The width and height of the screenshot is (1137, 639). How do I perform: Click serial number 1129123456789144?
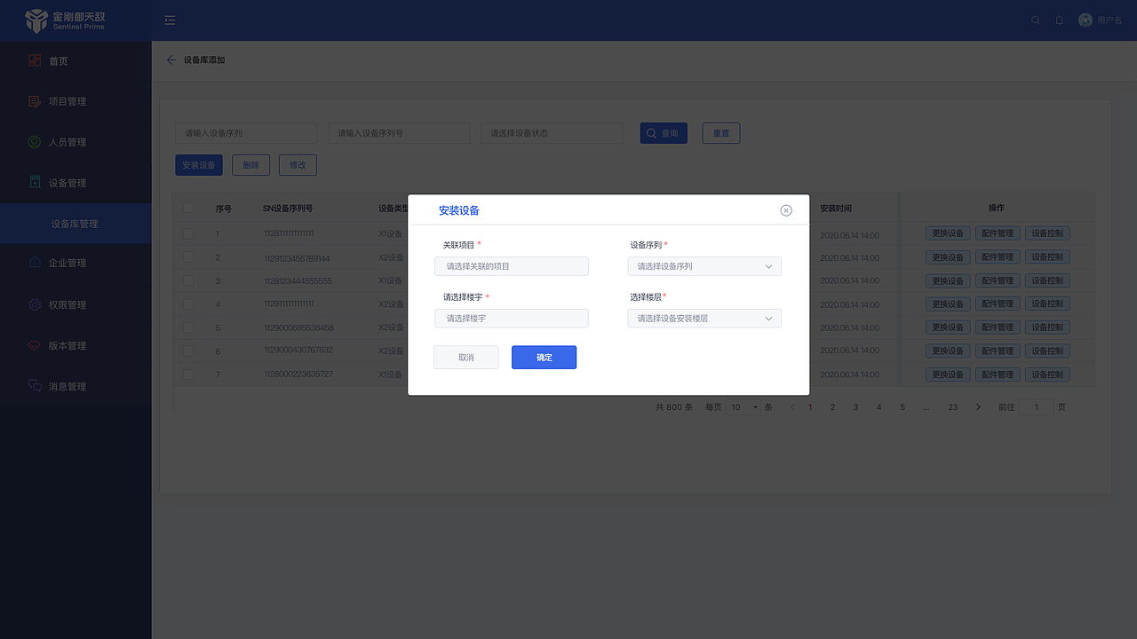click(297, 258)
